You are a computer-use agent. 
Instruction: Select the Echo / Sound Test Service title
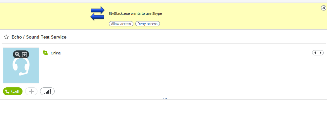click(x=39, y=37)
